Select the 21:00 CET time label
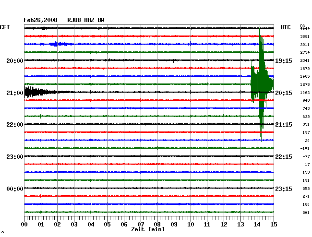This screenshot has width=312, height=237. 15,93
